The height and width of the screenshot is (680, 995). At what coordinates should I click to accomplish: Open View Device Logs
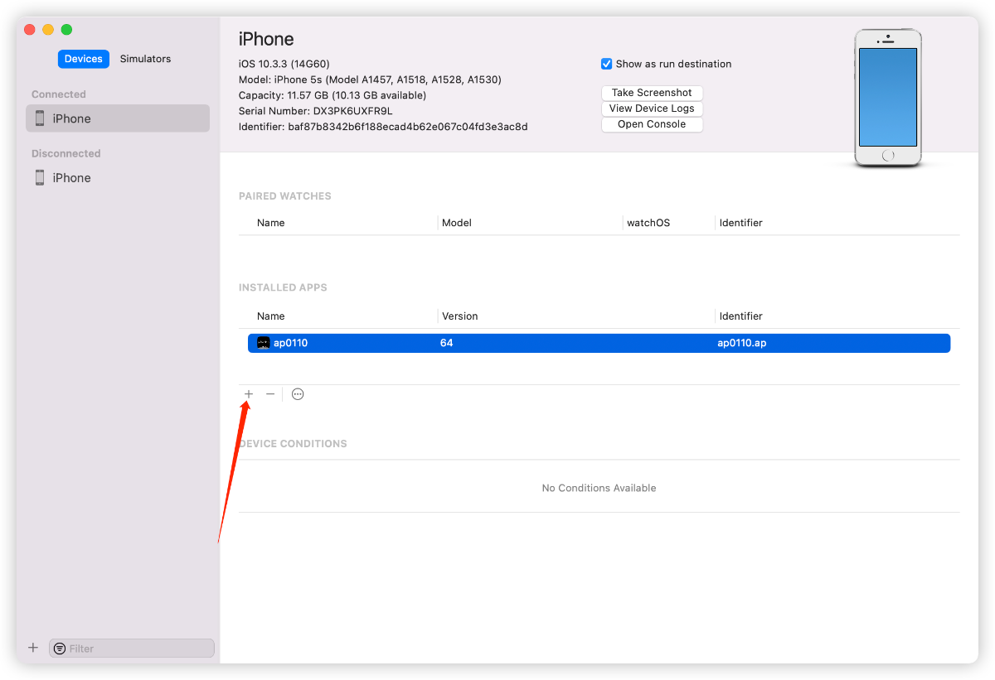click(x=652, y=109)
